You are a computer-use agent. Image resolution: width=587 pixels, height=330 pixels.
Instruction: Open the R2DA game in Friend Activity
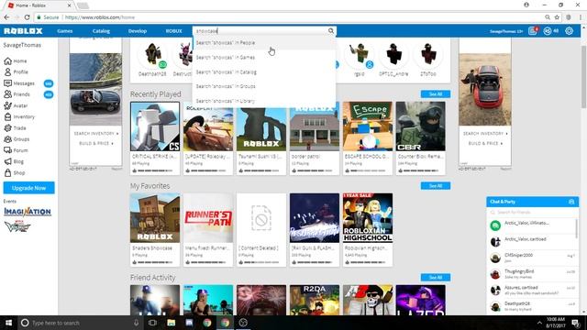(315, 300)
